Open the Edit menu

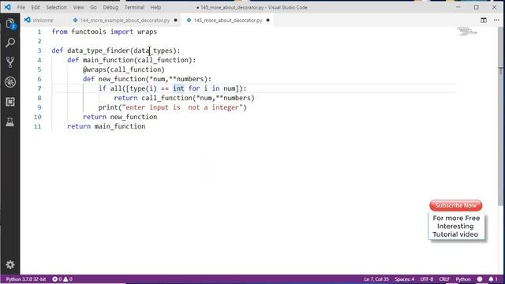[36, 7]
